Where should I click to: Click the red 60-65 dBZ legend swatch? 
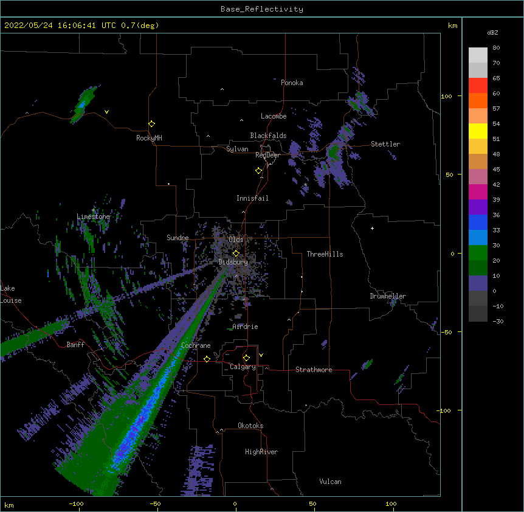coord(478,86)
